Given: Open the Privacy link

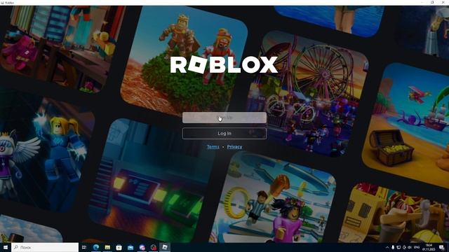Looking at the screenshot, I should pyautogui.click(x=234, y=146).
